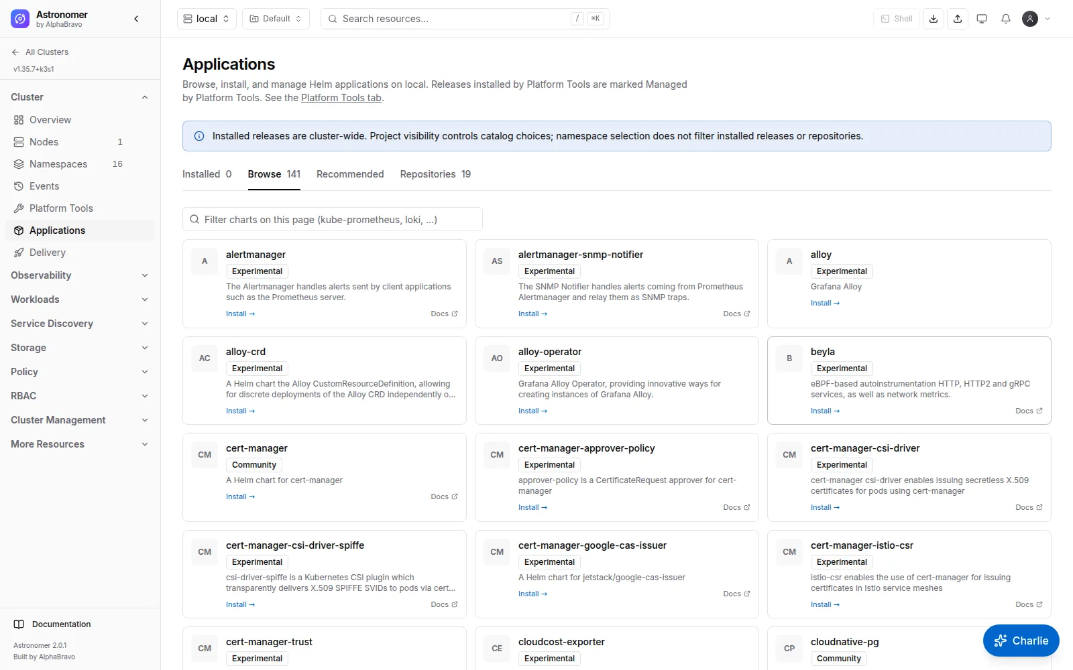Click the Astronomer logo icon

point(20,19)
